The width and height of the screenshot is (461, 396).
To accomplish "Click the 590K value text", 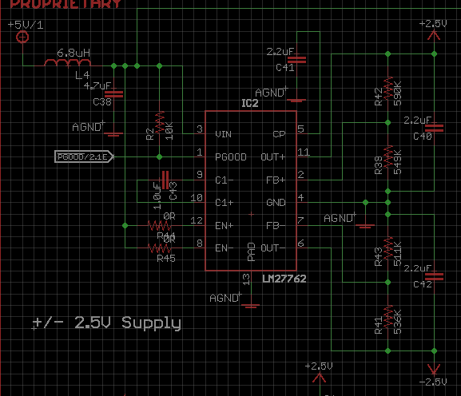I will tap(398, 93).
